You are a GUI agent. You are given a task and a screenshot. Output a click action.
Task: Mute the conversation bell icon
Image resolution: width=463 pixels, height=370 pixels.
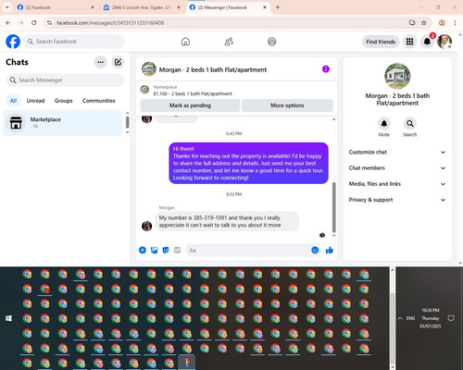pos(384,124)
